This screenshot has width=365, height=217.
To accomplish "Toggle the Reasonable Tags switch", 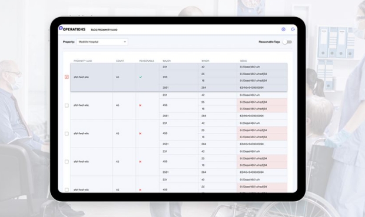I will pyautogui.click(x=287, y=42).
